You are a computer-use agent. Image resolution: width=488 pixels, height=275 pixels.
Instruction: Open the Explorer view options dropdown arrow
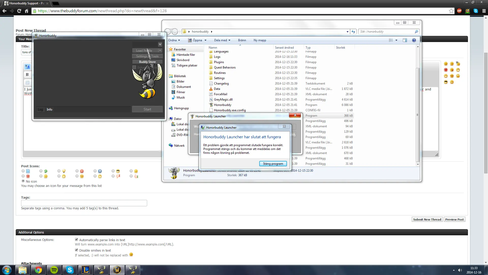(396, 40)
